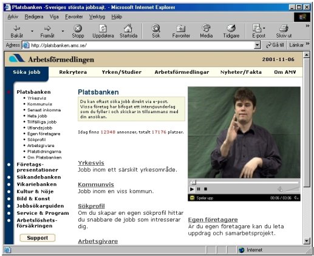The width and height of the screenshot is (314, 256).
Task: Select the Yrken/Studier tab
Action: tap(121, 72)
